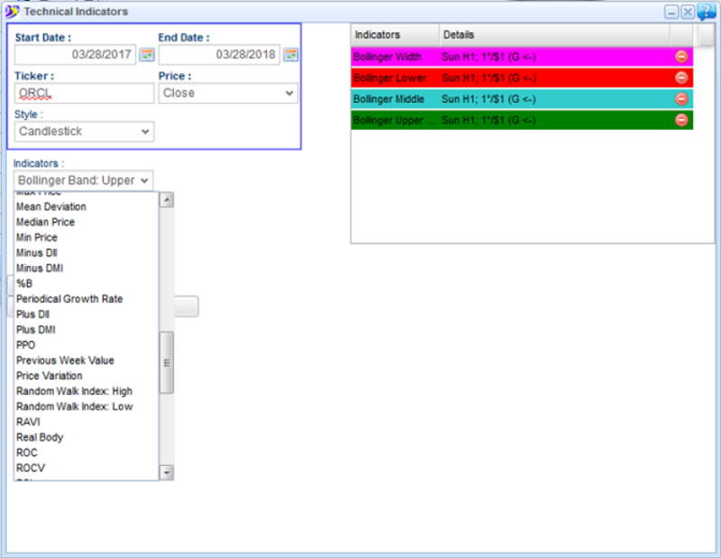Click the Details column header

pos(552,34)
